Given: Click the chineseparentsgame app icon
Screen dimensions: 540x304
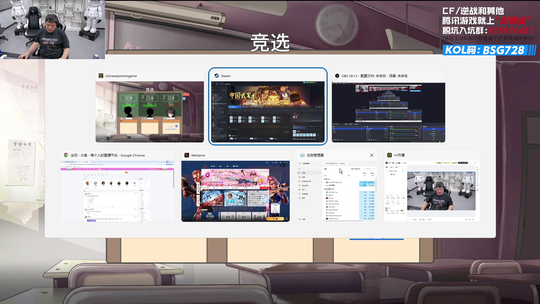Looking at the screenshot, I should pos(101,76).
